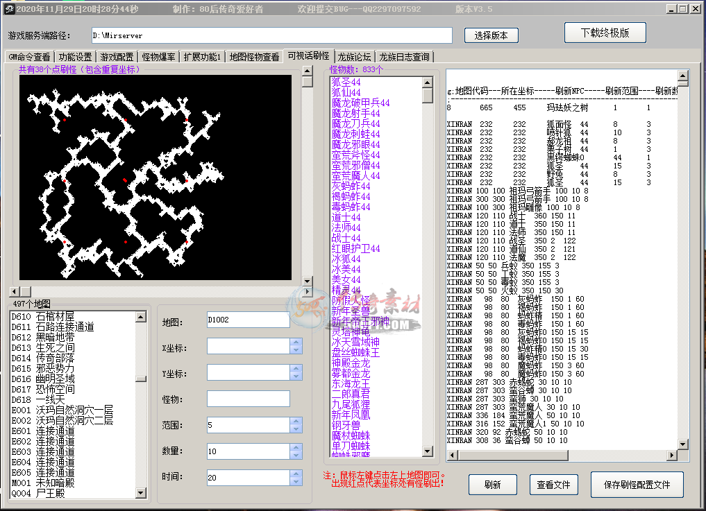This screenshot has width=706, height=511.
Task: Click the 刷新 button
Action: (493, 485)
